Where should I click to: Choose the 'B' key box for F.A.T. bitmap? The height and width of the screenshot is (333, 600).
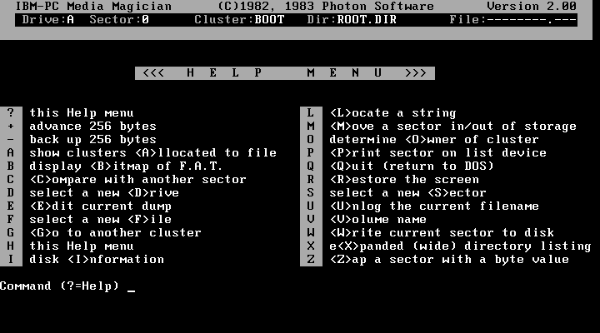click(x=11, y=166)
